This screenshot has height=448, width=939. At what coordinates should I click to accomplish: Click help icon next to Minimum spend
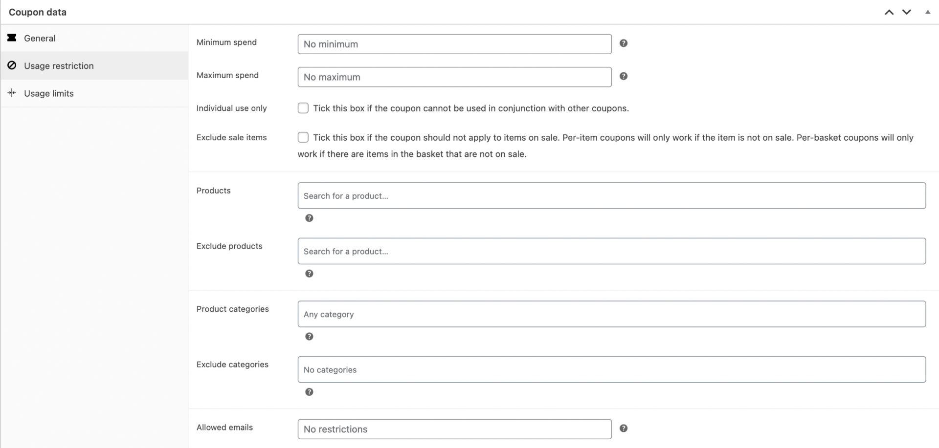coord(623,43)
